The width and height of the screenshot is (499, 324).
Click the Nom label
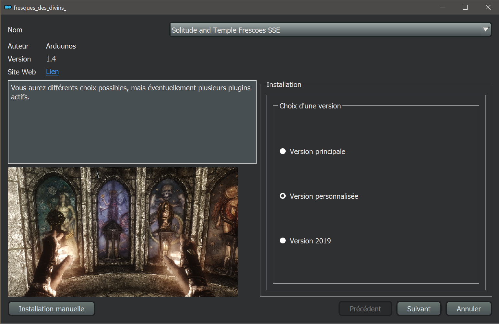(x=15, y=30)
